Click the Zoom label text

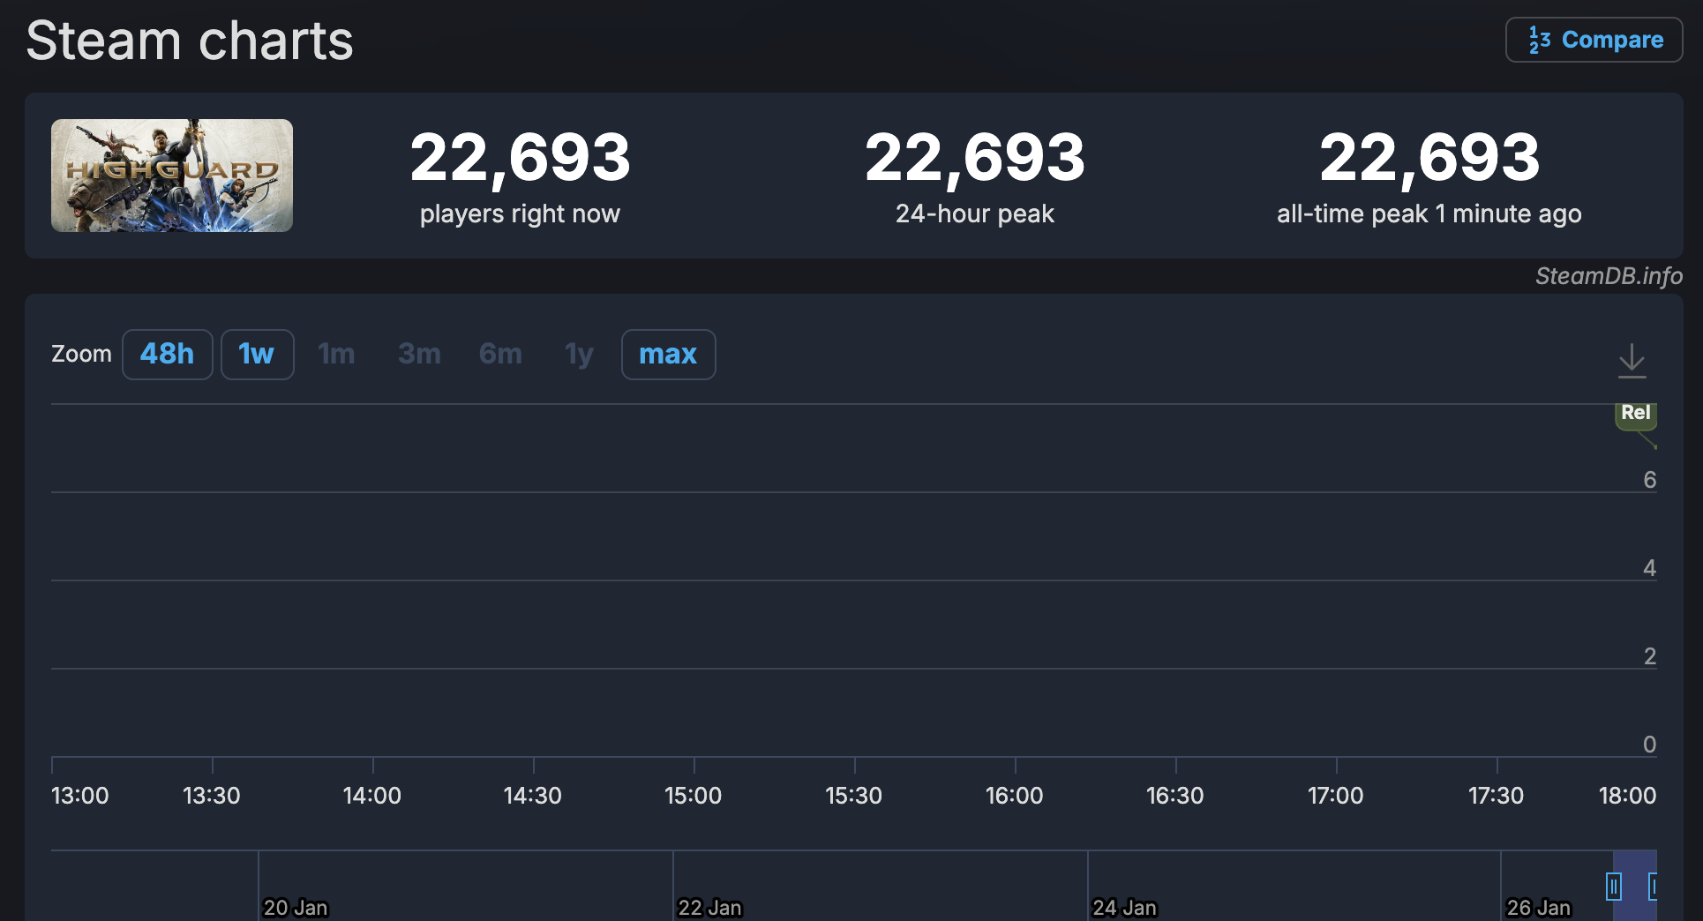coord(81,355)
